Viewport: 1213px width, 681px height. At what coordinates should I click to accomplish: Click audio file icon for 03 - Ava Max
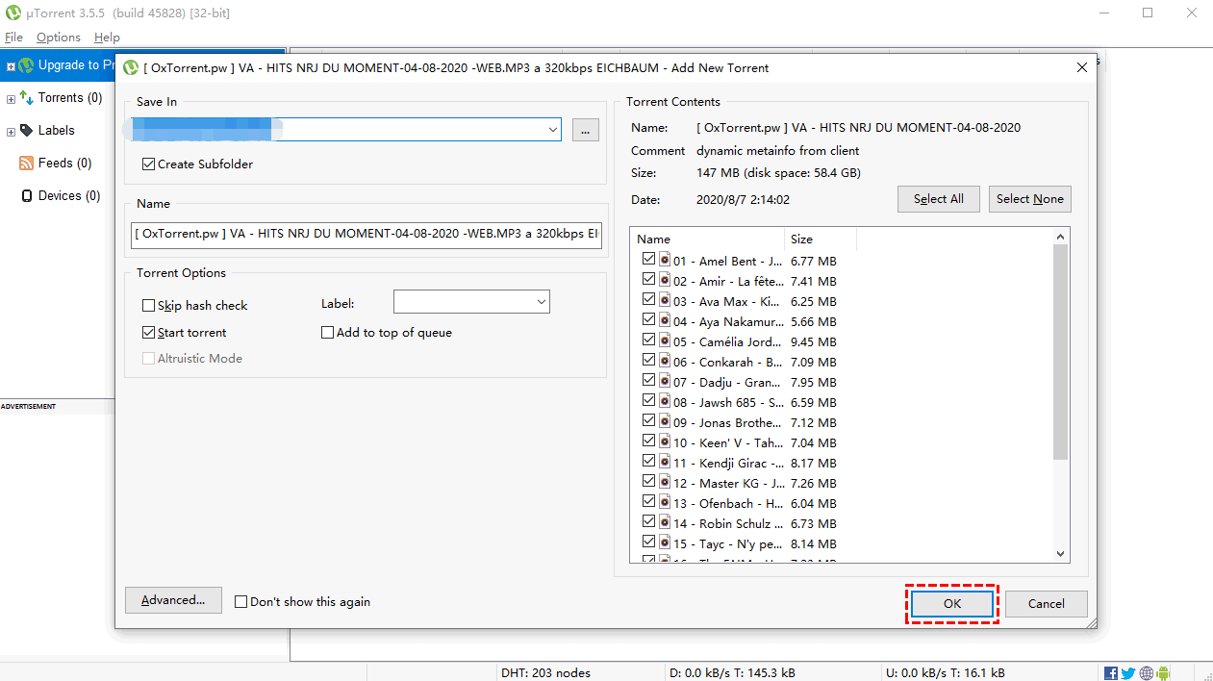coord(665,300)
